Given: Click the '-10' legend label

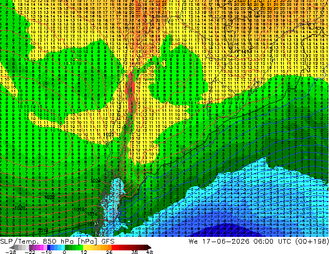Looking at the screenshot, I should pyautogui.click(x=46, y=252).
